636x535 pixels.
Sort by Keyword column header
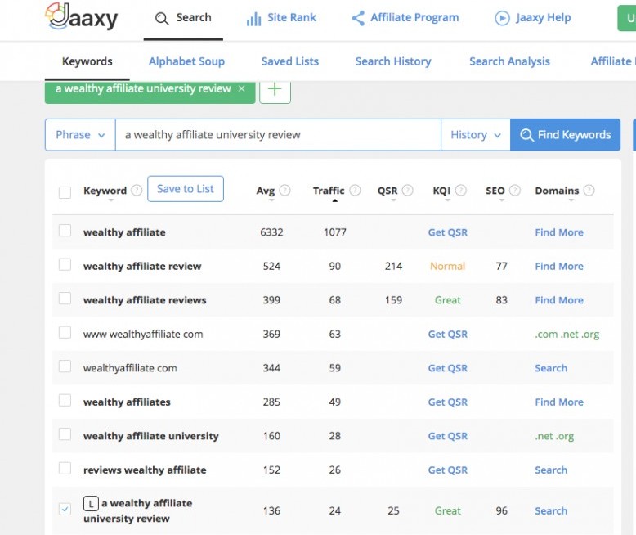[x=105, y=191]
